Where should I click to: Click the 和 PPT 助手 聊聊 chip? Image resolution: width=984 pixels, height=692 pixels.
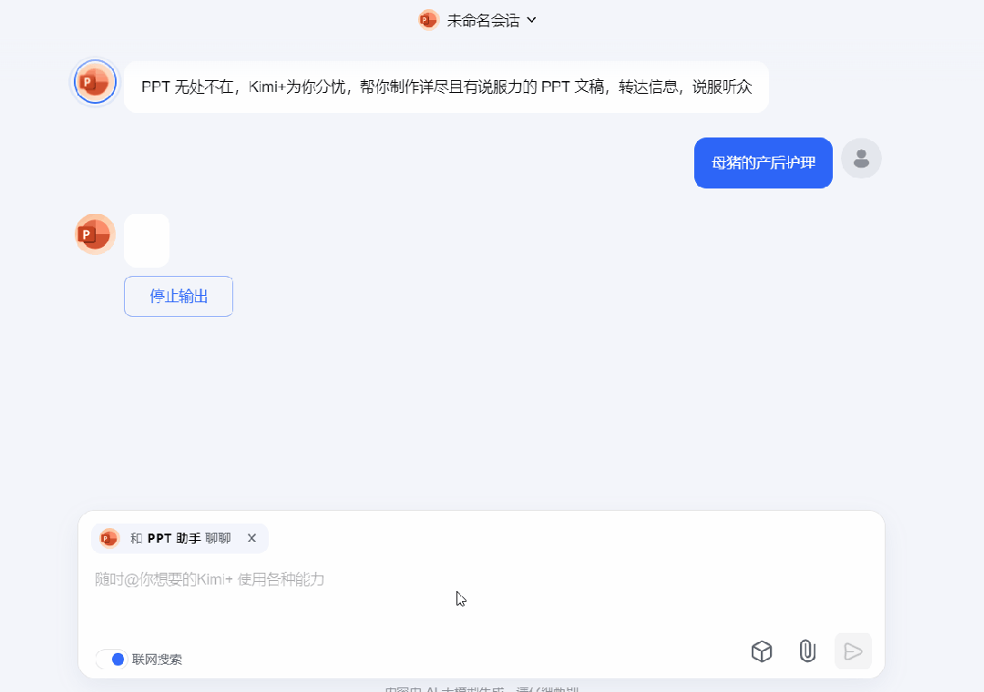(180, 538)
